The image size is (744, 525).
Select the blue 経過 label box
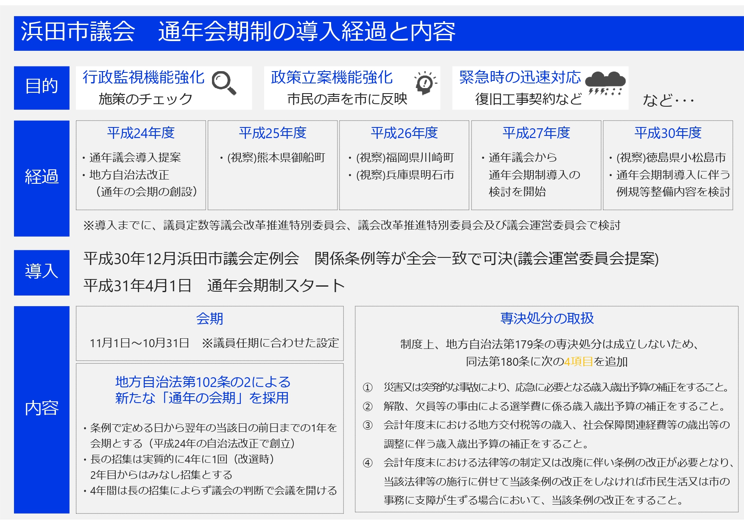click(42, 178)
